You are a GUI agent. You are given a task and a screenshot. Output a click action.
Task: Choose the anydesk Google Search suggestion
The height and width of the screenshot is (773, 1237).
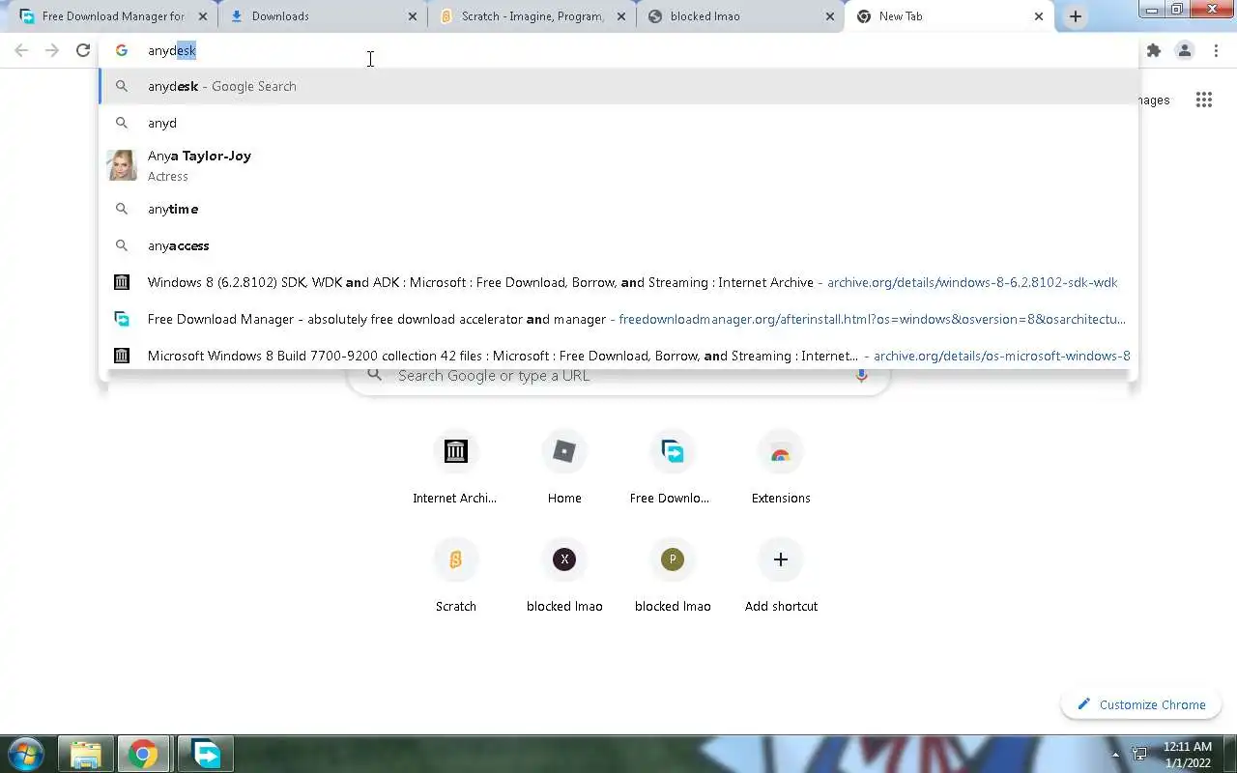tap(618, 86)
